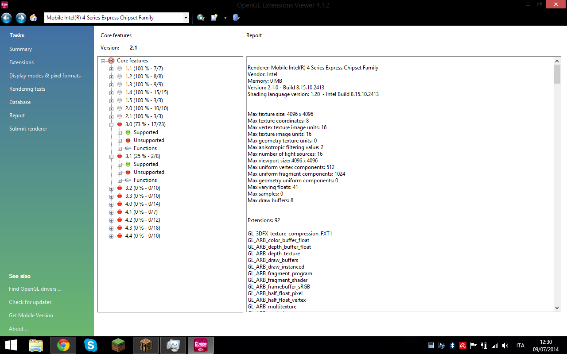Screen dimensions: 567x354
Task: Click the report scrollbar up arrow
Action: (x=557, y=61)
